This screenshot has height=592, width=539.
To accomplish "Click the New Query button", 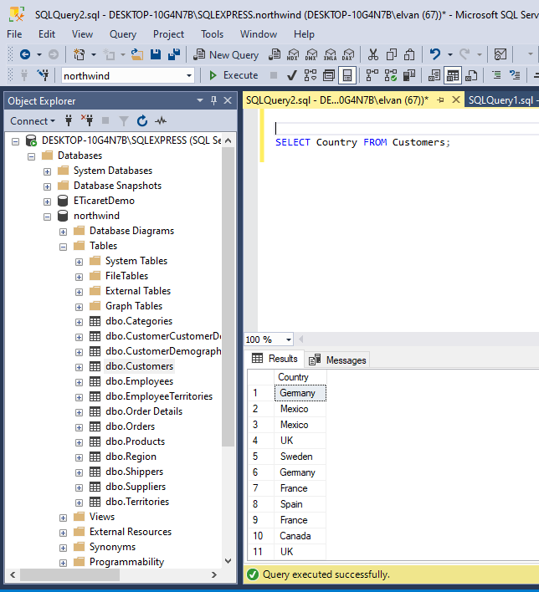I will [226, 54].
